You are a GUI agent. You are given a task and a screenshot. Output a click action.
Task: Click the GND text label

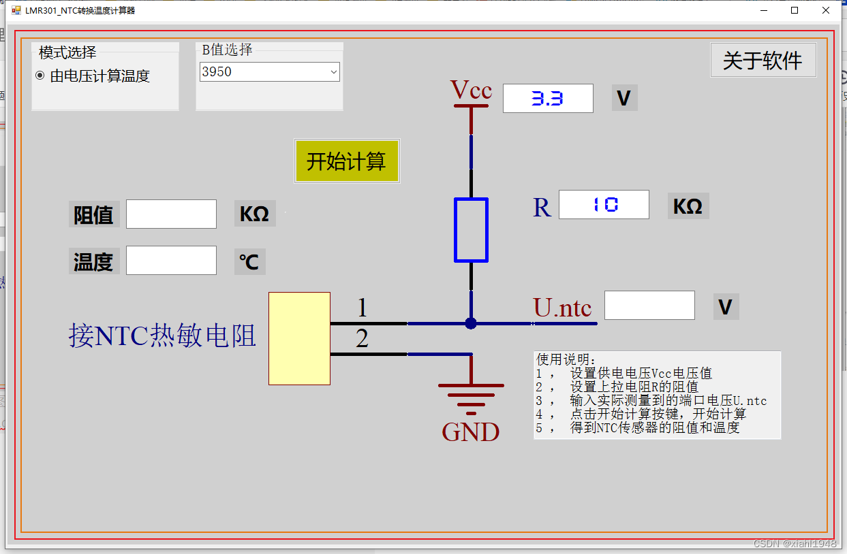(x=471, y=432)
